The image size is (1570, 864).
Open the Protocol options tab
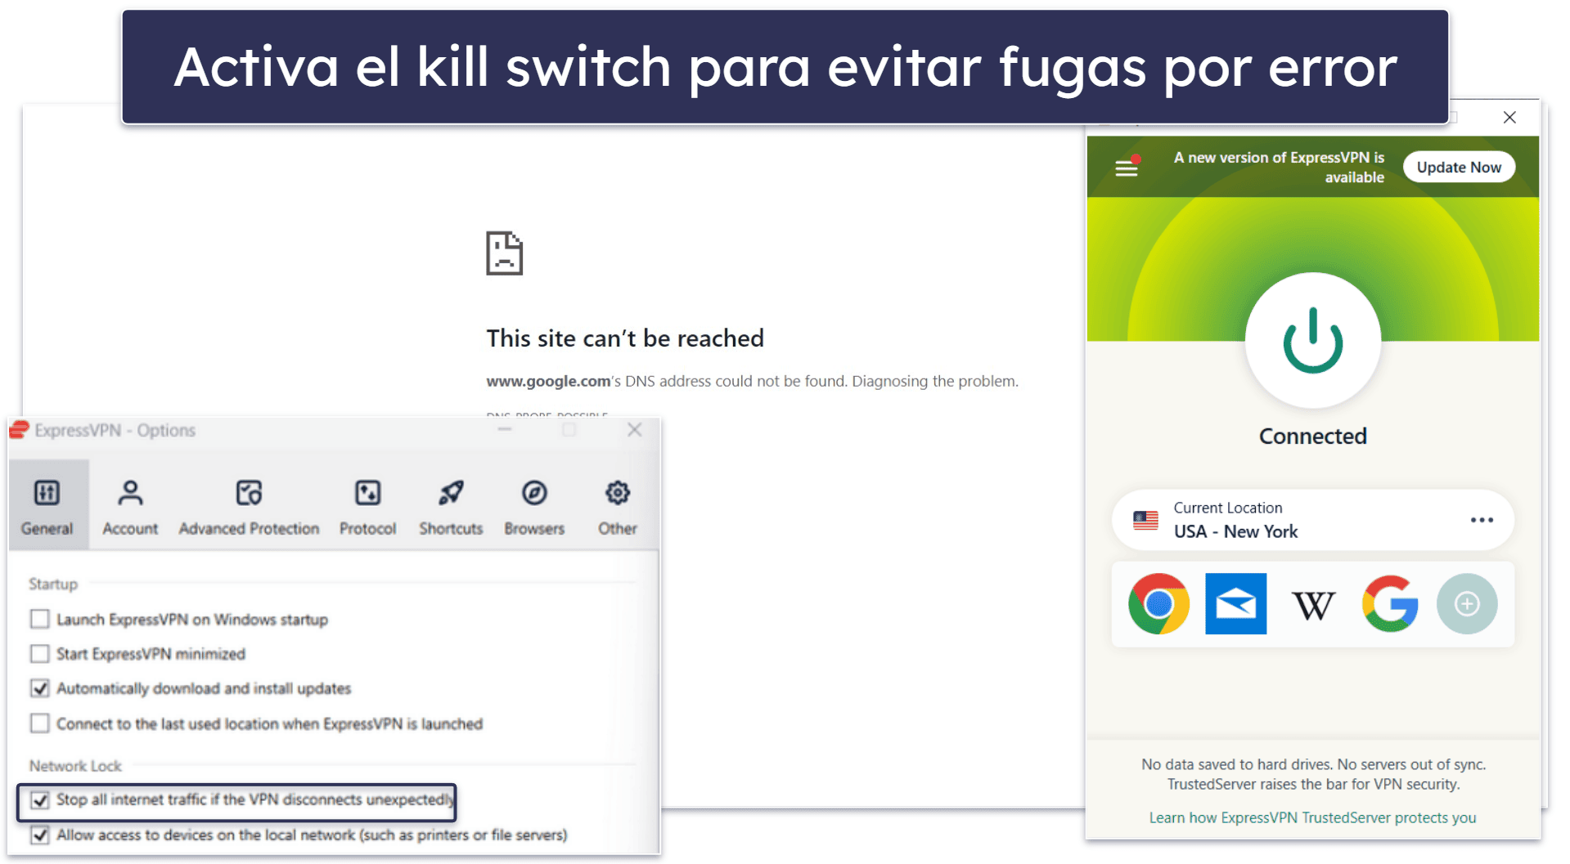click(367, 507)
